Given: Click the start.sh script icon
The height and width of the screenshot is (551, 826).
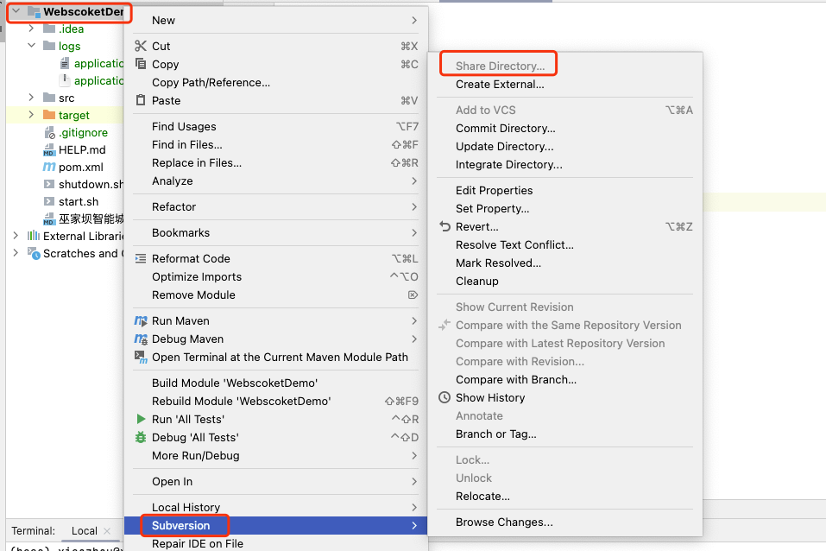Looking at the screenshot, I should tap(49, 201).
